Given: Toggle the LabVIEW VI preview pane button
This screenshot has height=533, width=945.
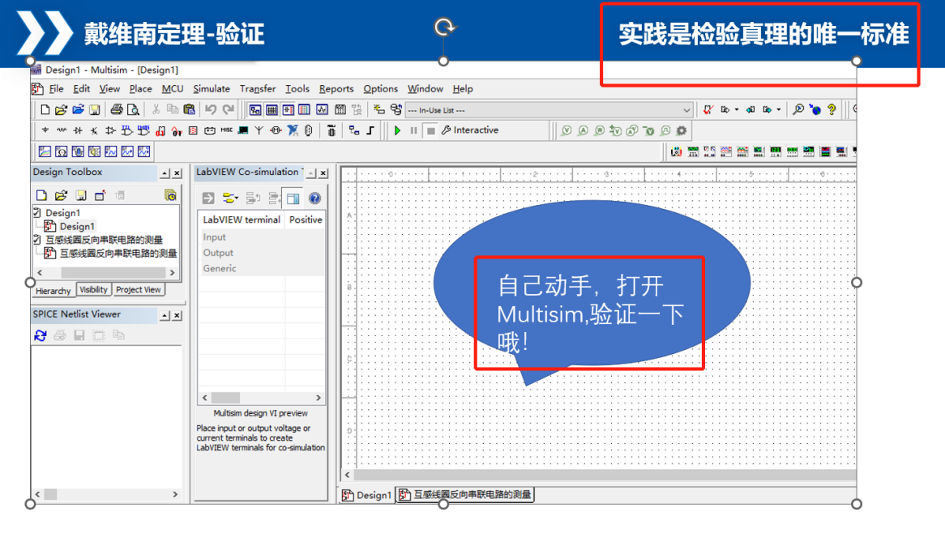Looking at the screenshot, I should pyautogui.click(x=293, y=198).
